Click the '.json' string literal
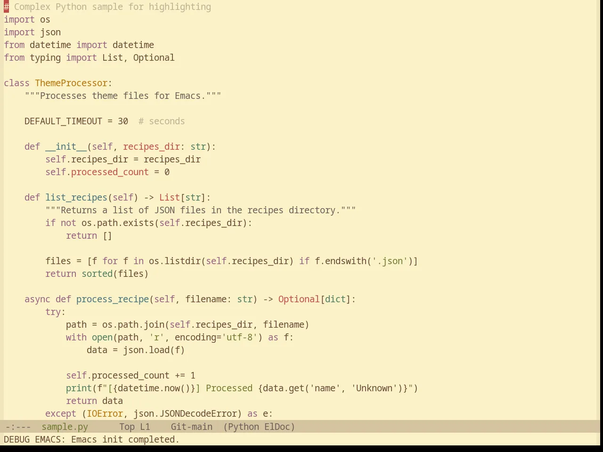603x452 pixels. [390, 261]
